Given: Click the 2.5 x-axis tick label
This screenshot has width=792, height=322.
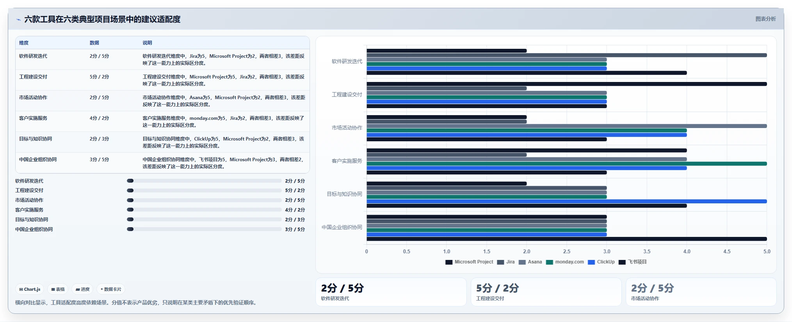Looking at the screenshot, I should tap(567, 252).
